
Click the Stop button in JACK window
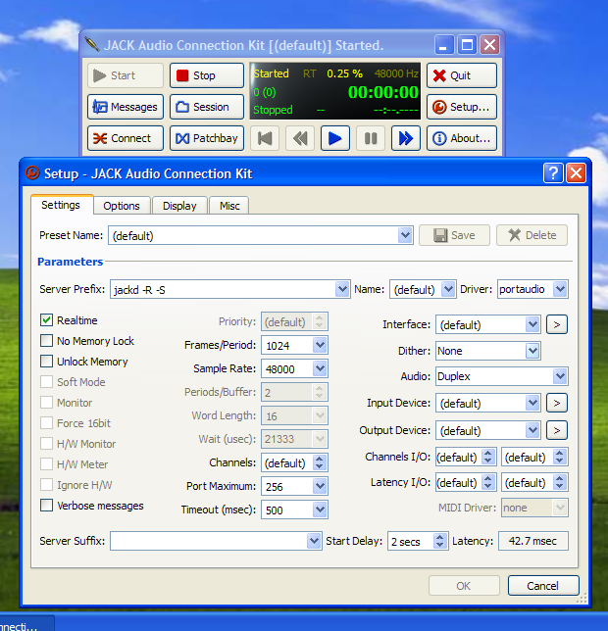click(x=207, y=75)
